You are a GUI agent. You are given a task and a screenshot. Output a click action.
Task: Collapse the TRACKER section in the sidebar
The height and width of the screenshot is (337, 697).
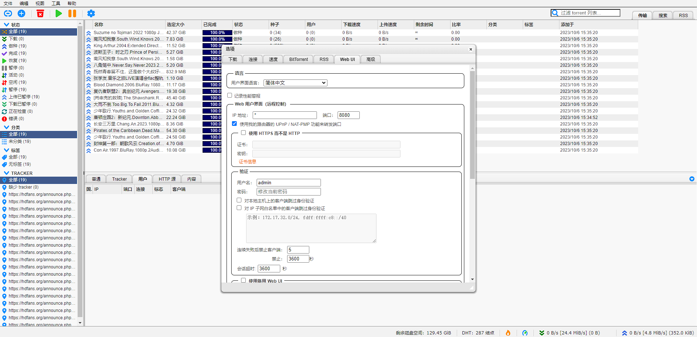7,173
